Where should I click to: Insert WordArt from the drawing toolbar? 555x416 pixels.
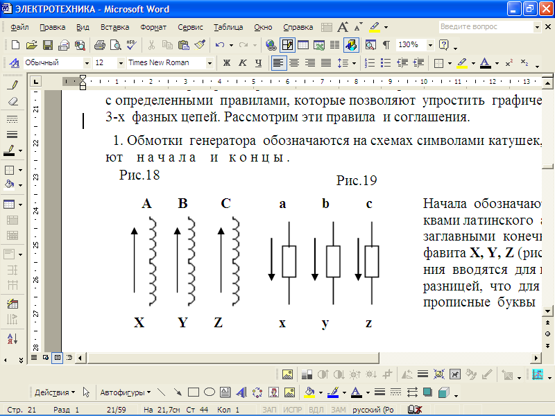click(x=241, y=392)
